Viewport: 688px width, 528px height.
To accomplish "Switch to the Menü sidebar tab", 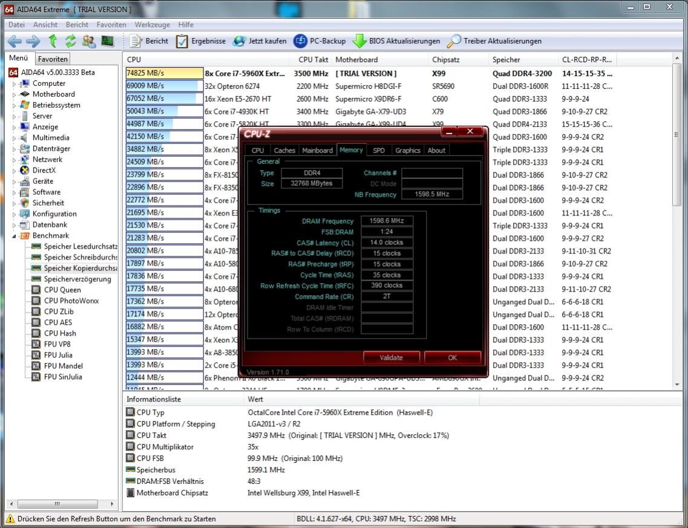I will [x=18, y=58].
